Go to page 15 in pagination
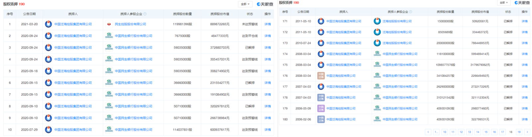 coord(486,132)
